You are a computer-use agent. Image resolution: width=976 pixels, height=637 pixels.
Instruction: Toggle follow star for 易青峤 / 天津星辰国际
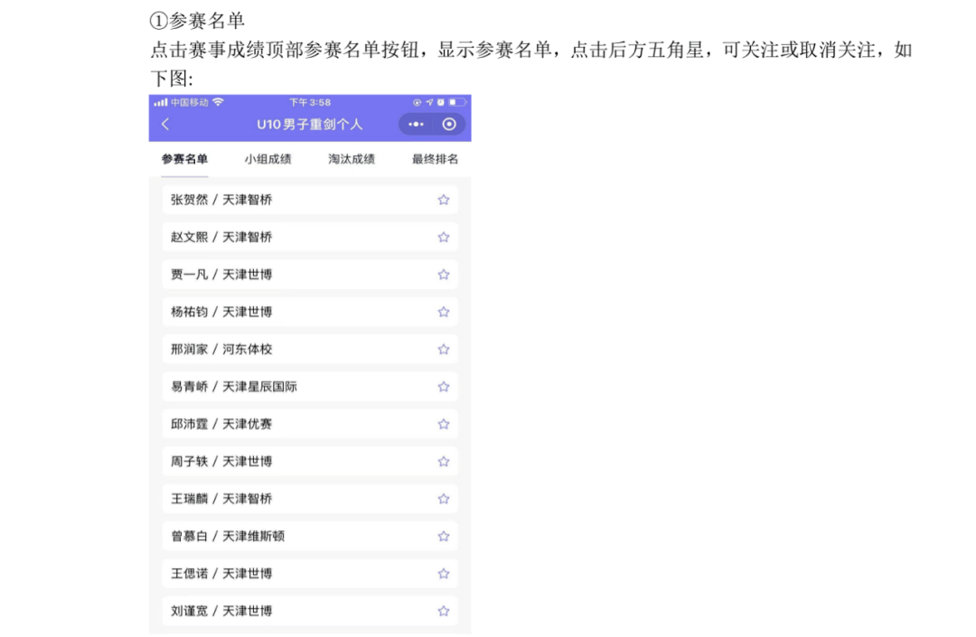click(x=444, y=386)
